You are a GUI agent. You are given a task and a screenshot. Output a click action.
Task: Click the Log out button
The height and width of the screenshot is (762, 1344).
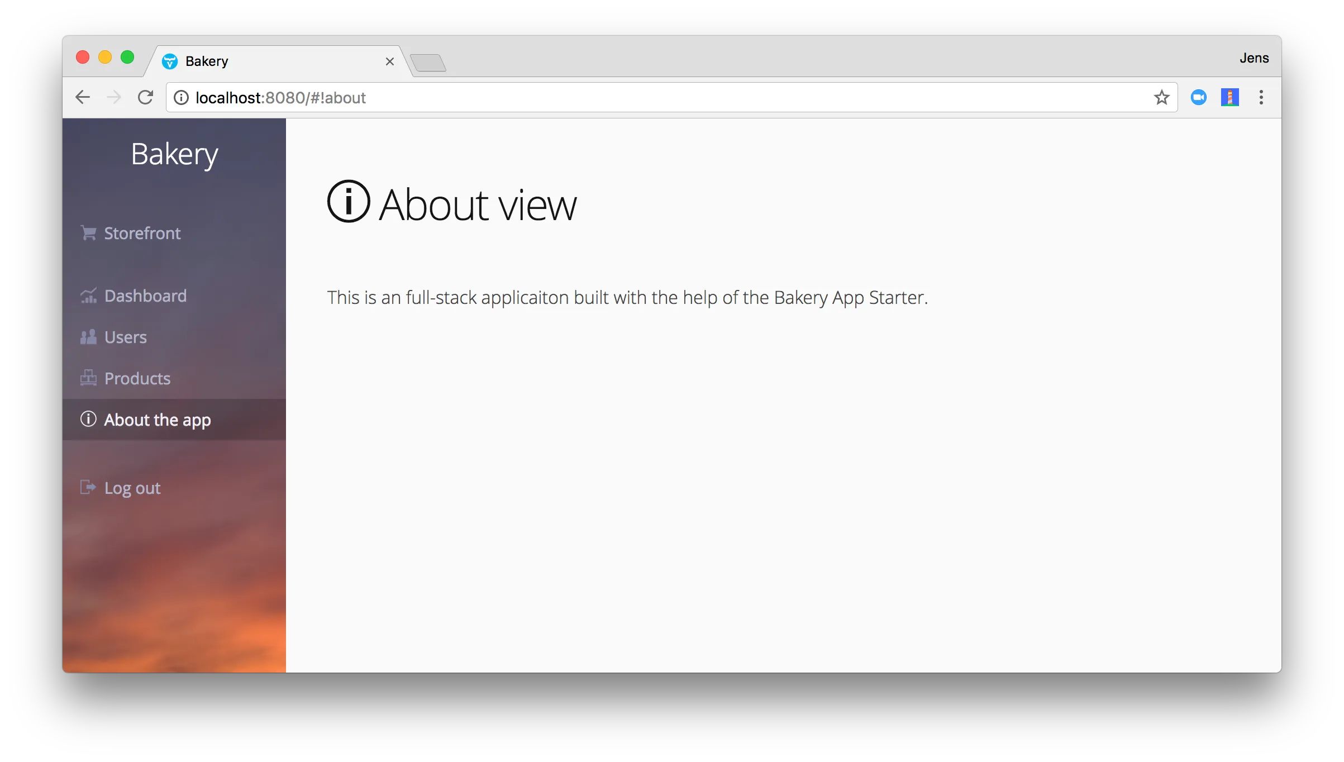pos(131,487)
